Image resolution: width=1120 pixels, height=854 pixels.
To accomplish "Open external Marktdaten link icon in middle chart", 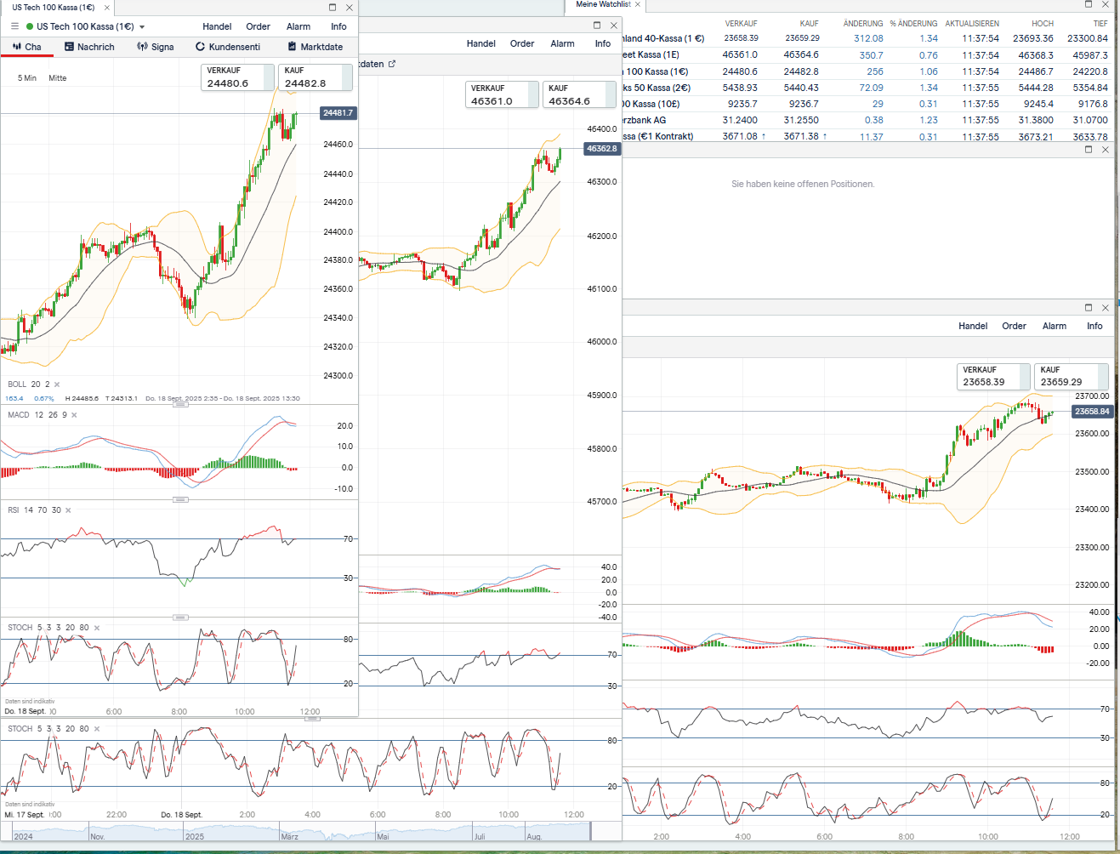I will point(392,64).
